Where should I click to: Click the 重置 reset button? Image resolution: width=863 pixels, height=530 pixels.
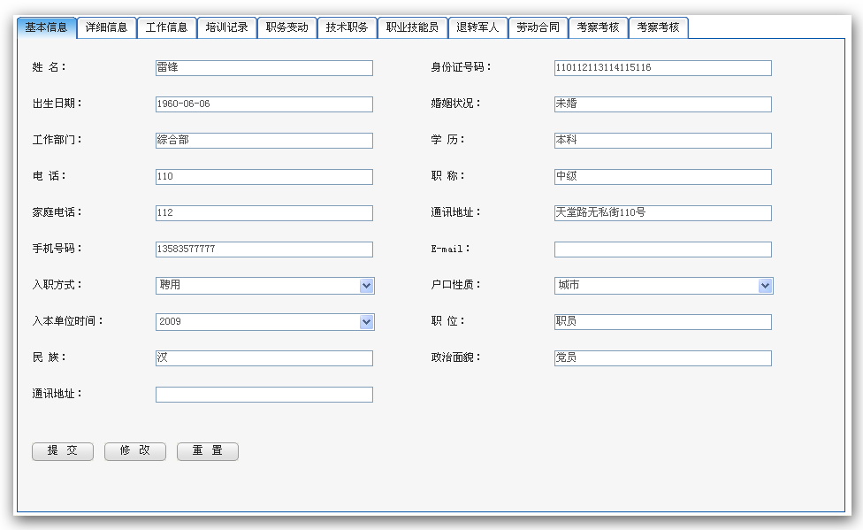[207, 451]
